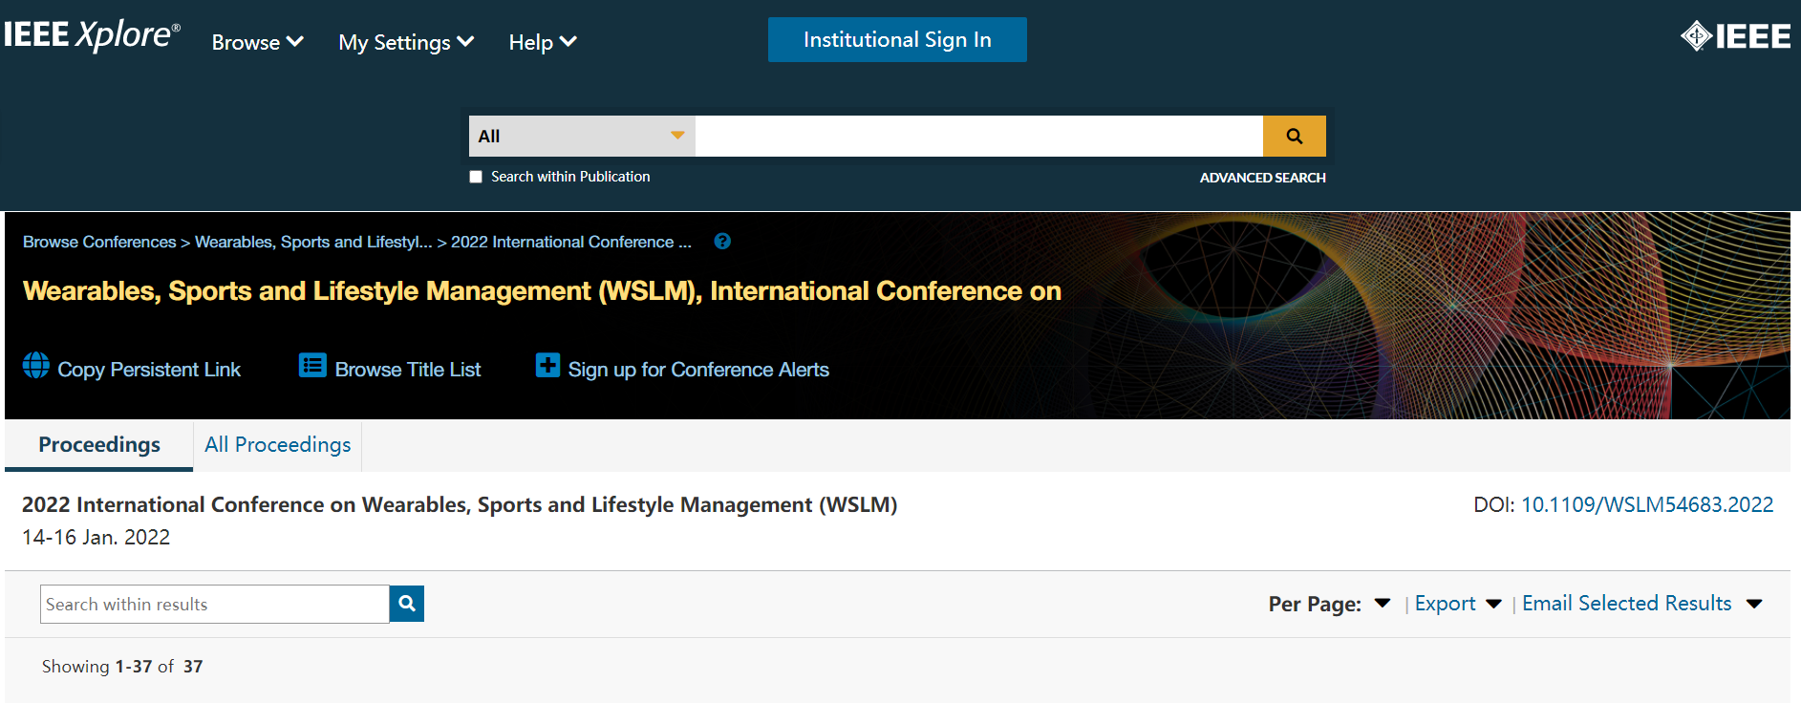This screenshot has height=703, width=1801.
Task: Select the Proceedings tab
Action: coord(99,445)
